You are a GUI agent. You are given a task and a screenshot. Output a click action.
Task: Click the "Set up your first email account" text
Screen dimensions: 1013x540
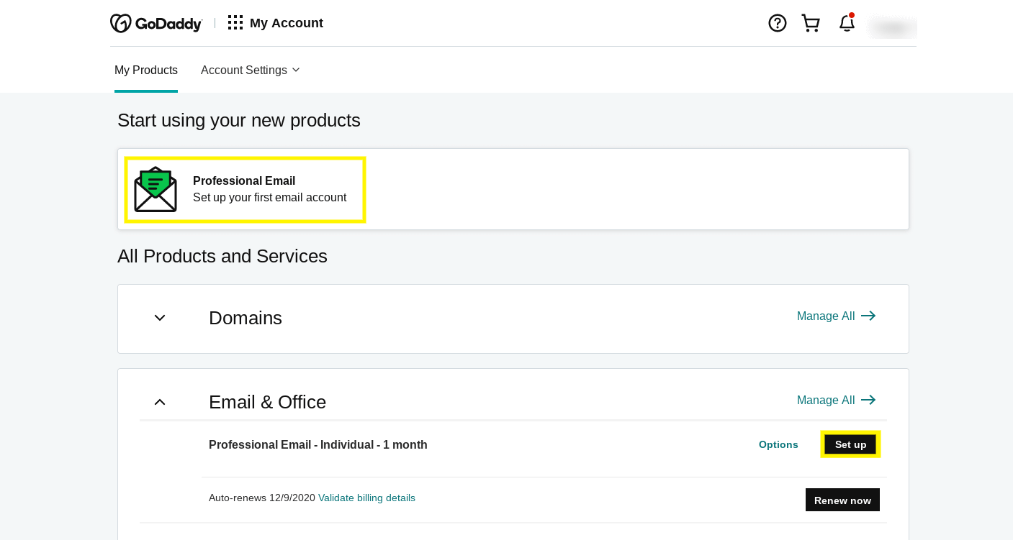click(x=269, y=198)
